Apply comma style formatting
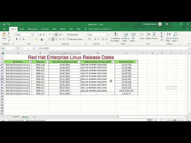 click(x=98, y=39)
